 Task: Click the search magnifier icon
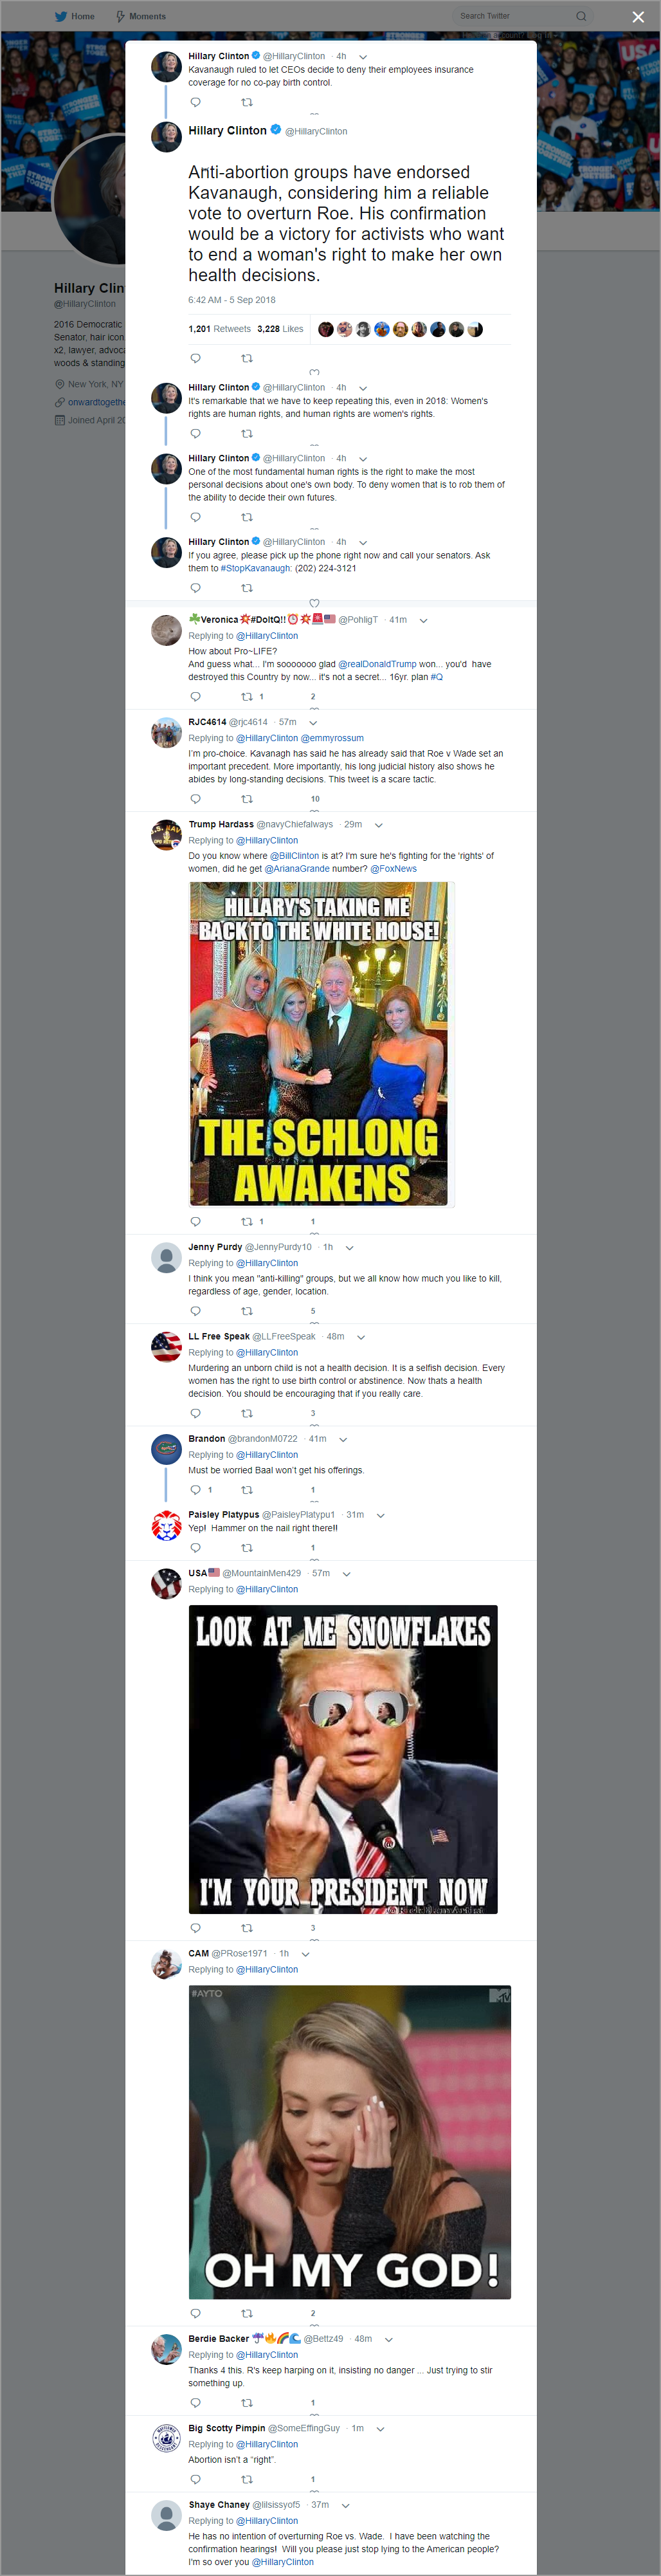click(x=581, y=16)
